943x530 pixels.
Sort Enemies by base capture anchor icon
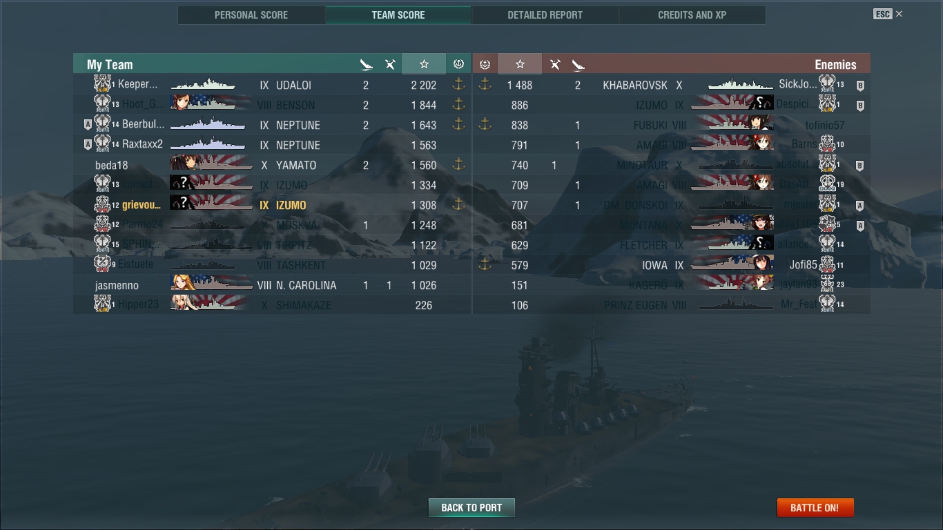[485, 64]
